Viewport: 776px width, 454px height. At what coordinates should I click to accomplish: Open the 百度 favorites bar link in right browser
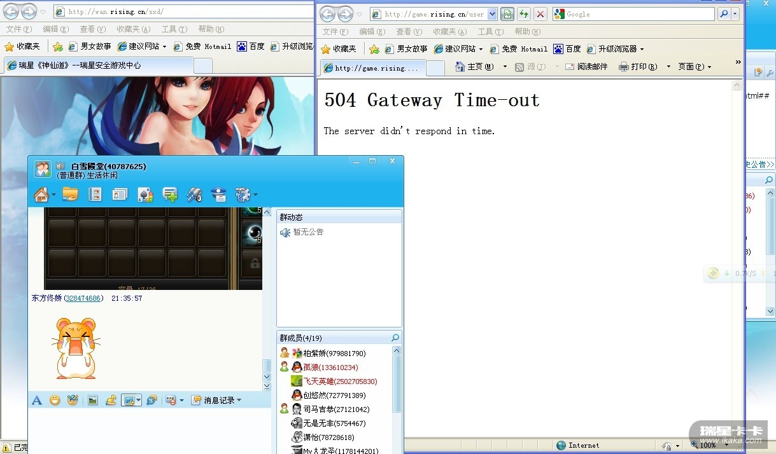click(x=567, y=49)
